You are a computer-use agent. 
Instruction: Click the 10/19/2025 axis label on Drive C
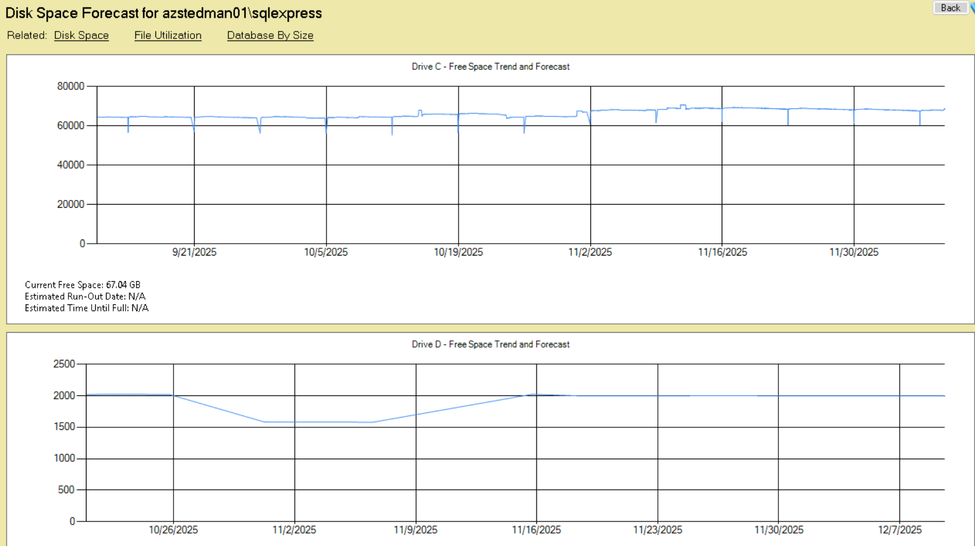tap(458, 252)
